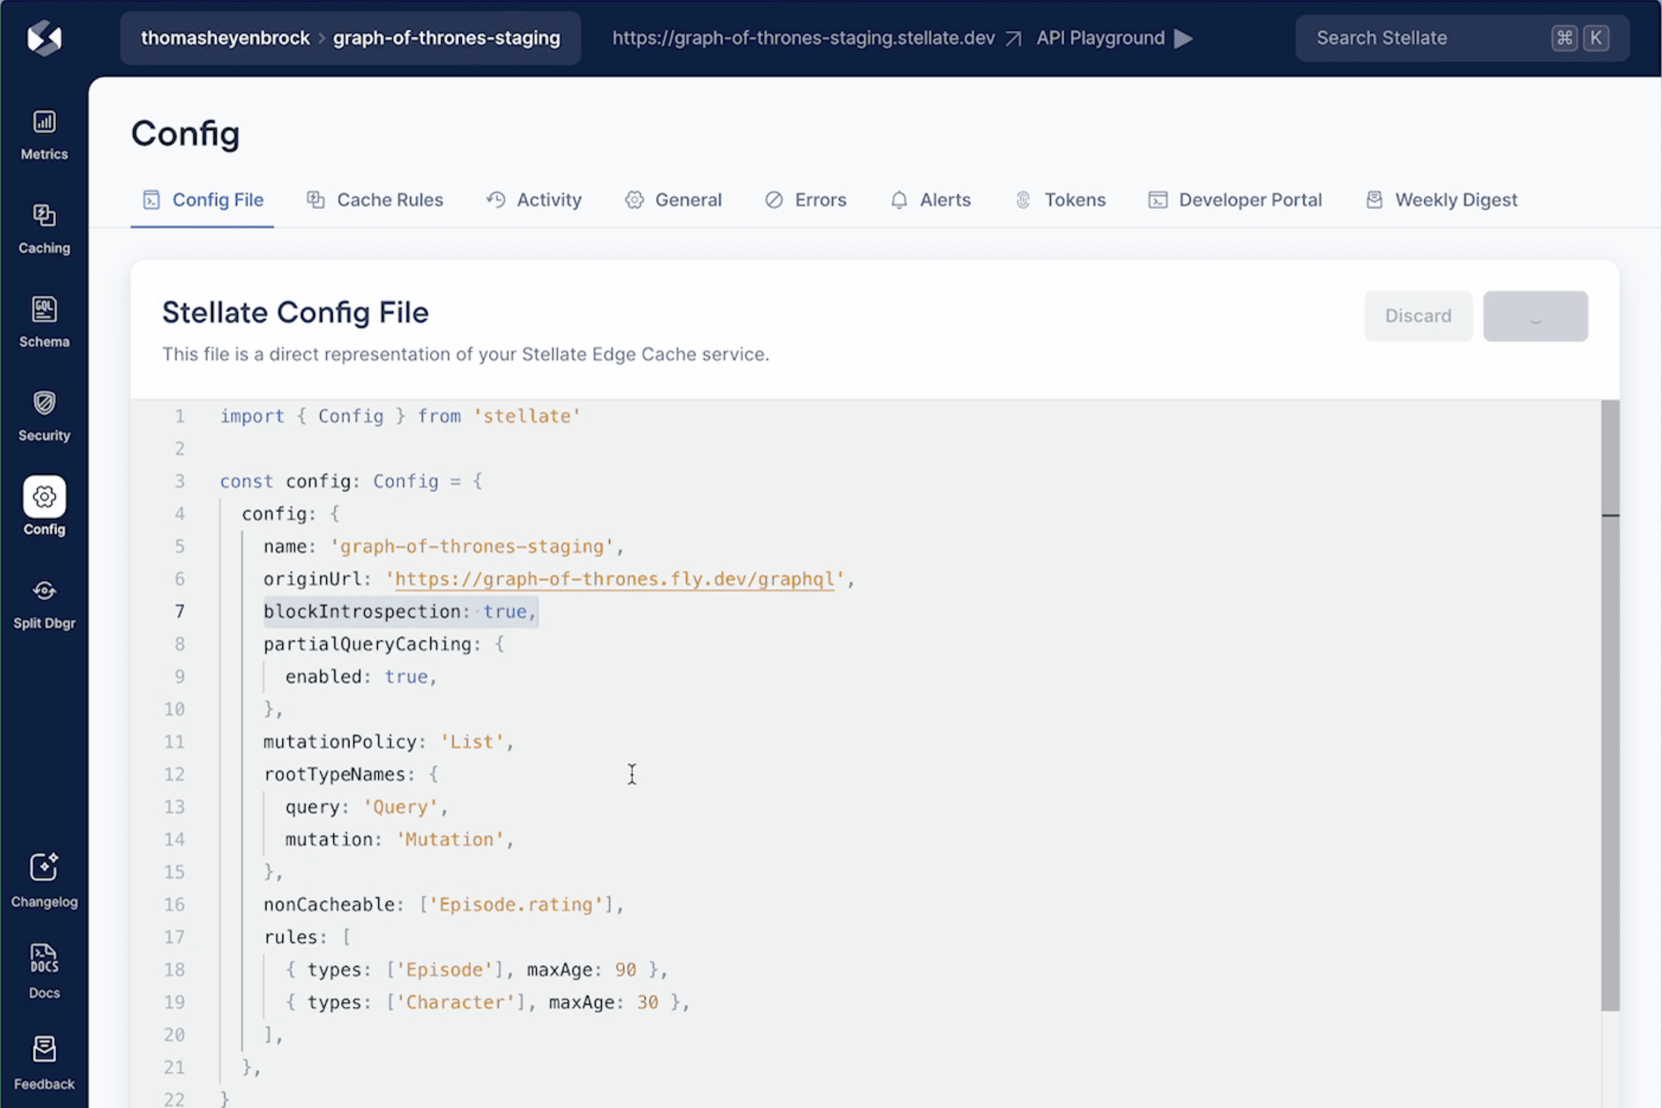Launch the API Playground play button

coord(1184,38)
